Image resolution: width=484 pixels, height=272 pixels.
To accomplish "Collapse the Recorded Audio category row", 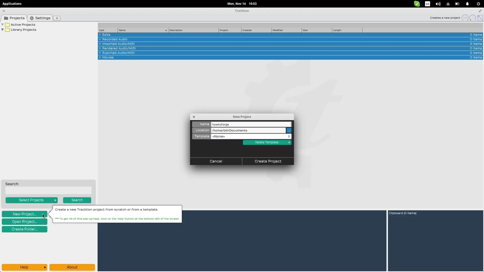I will click(100, 39).
